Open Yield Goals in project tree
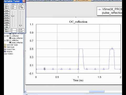126x95 pixels. click(x=10, y=47)
